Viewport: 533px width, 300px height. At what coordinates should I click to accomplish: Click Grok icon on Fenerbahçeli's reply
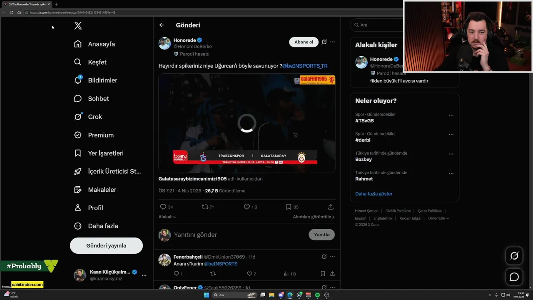click(324, 257)
